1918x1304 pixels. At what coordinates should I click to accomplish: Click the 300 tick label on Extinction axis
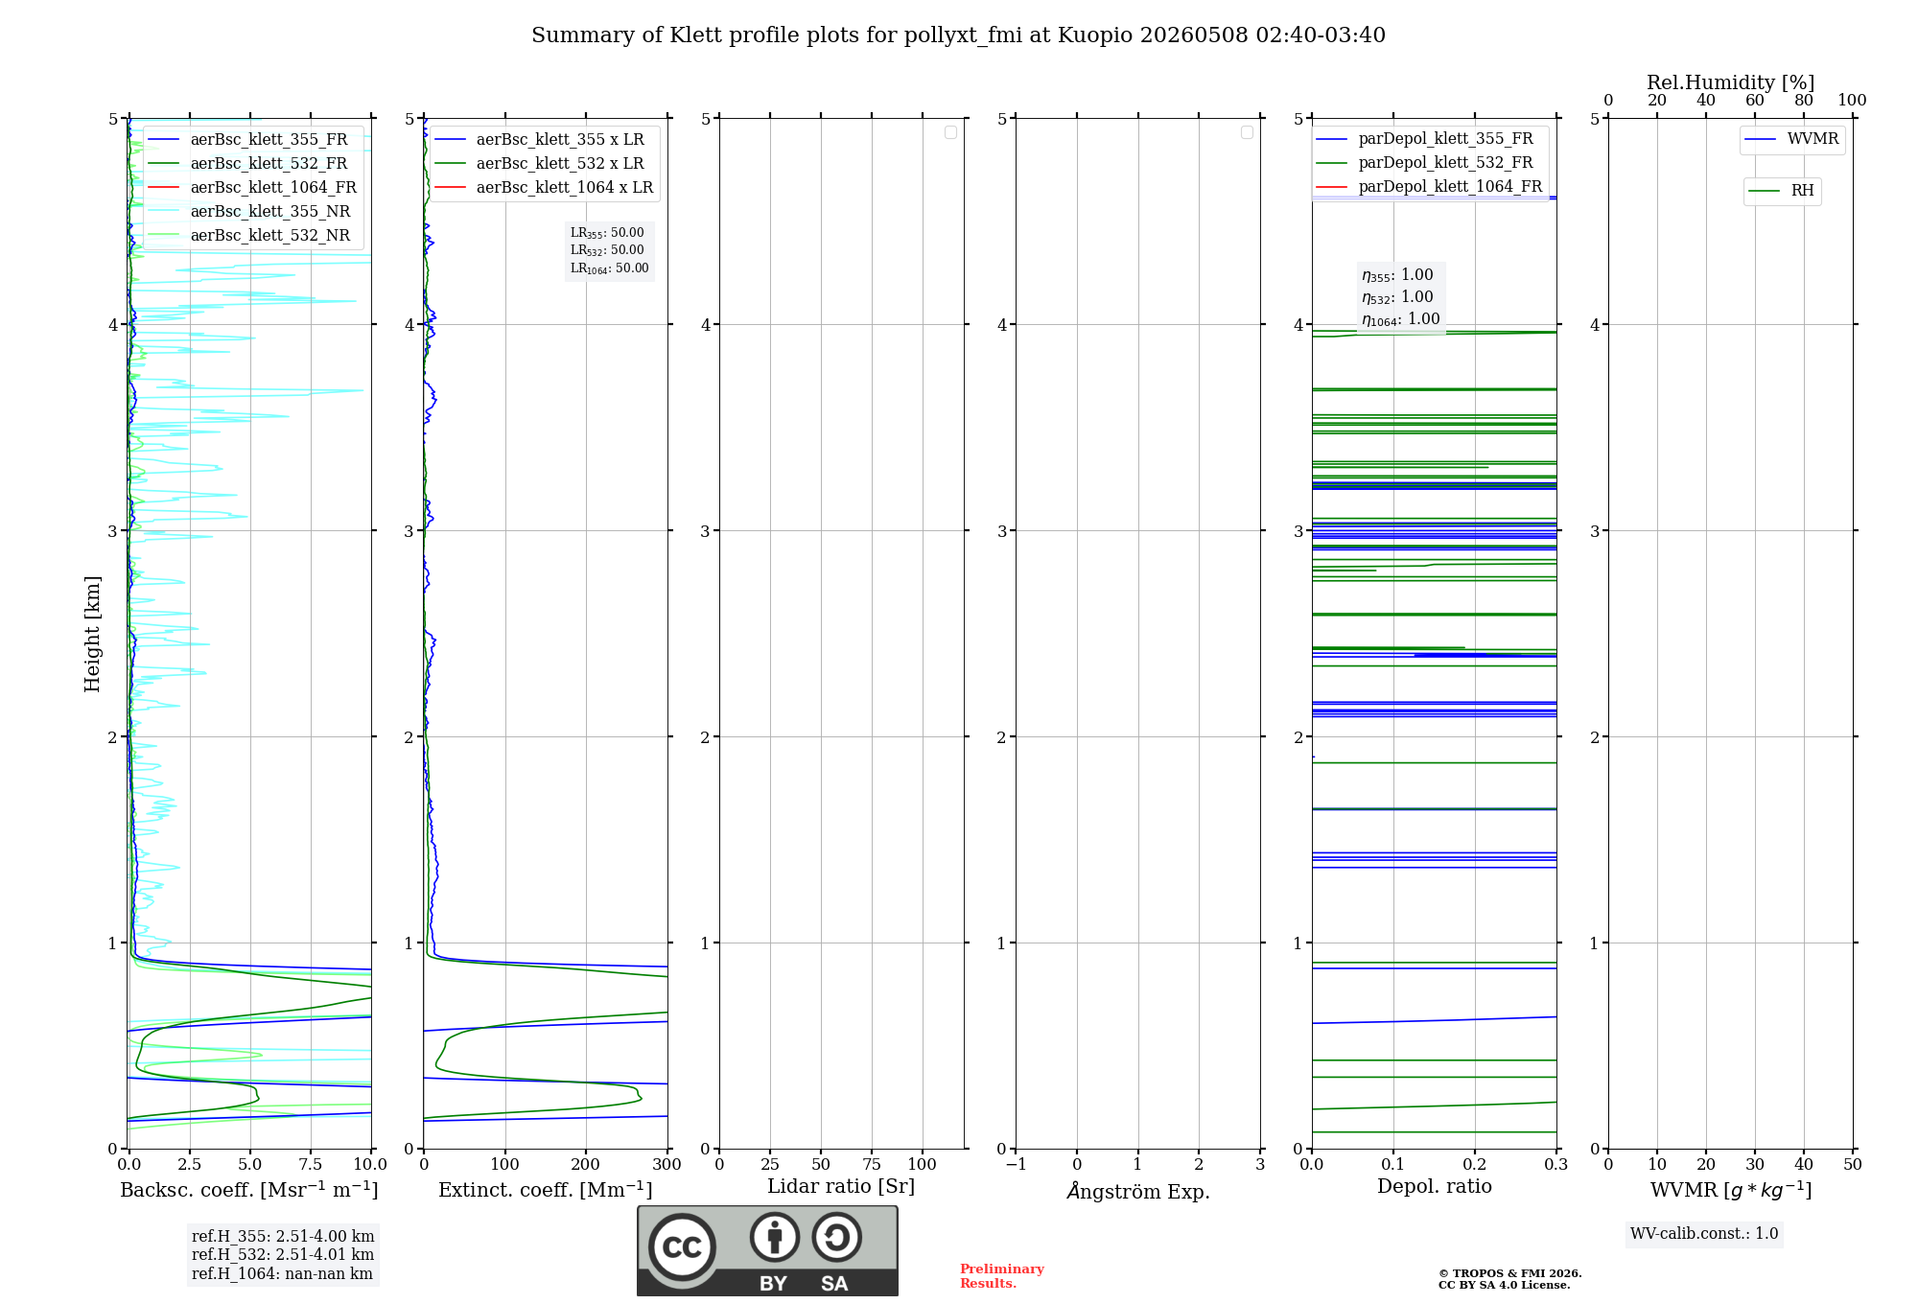667,1165
